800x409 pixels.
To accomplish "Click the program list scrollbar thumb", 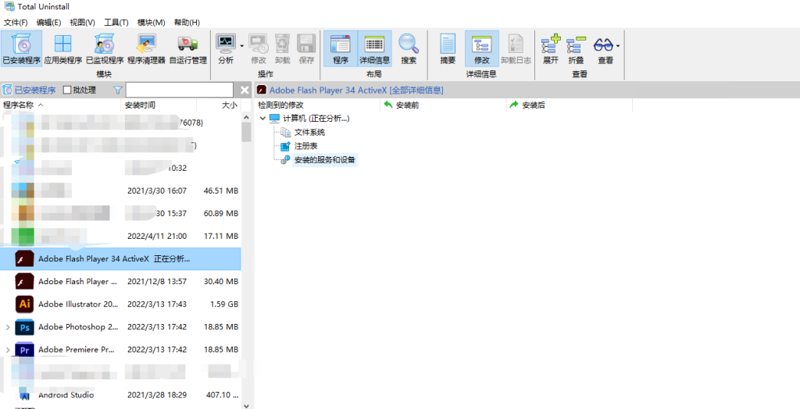I will (x=246, y=132).
